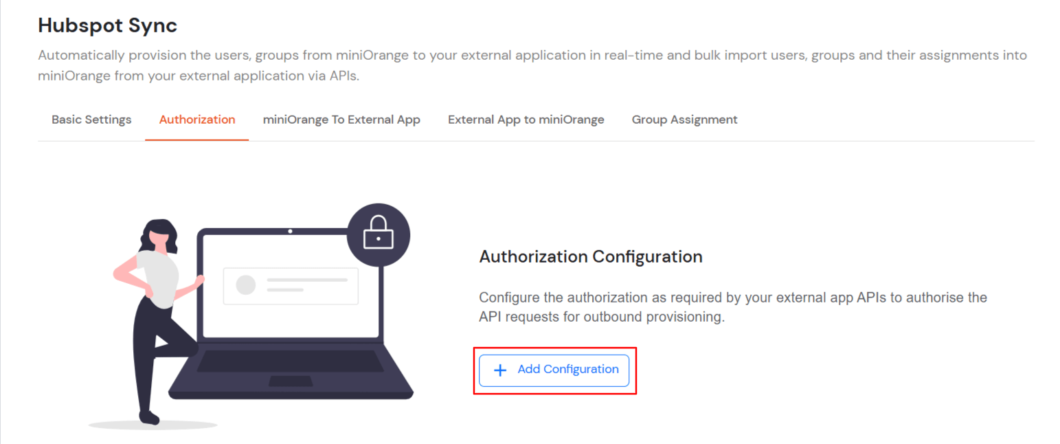Click the placeholder card shown on the laptop screen
The width and height of the screenshot is (1060, 444).
click(290, 286)
